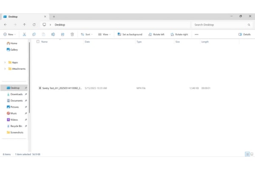Refresh the Desktop folder view

tap(34, 25)
